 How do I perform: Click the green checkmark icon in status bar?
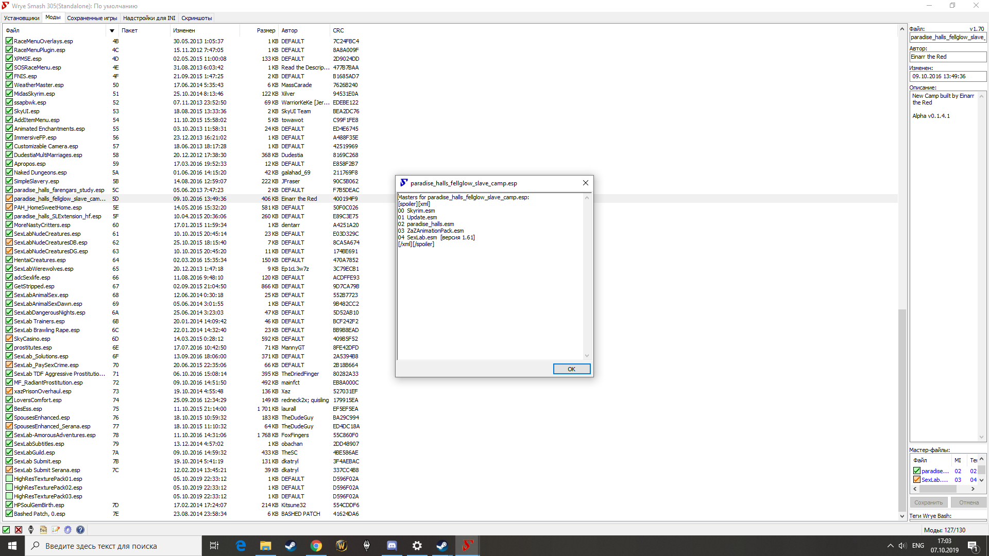pyautogui.click(x=6, y=530)
